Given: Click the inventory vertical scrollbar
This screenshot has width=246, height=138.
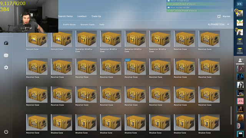Looking at the screenshot, I should pos(231,115).
